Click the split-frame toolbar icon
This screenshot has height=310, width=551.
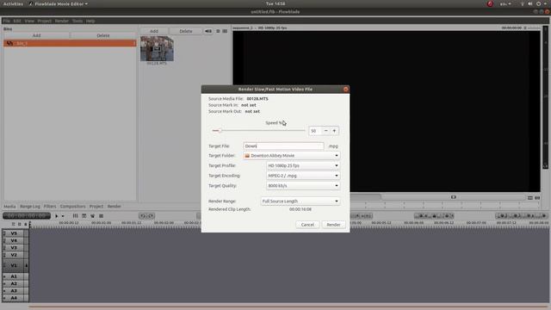click(x=84, y=216)
